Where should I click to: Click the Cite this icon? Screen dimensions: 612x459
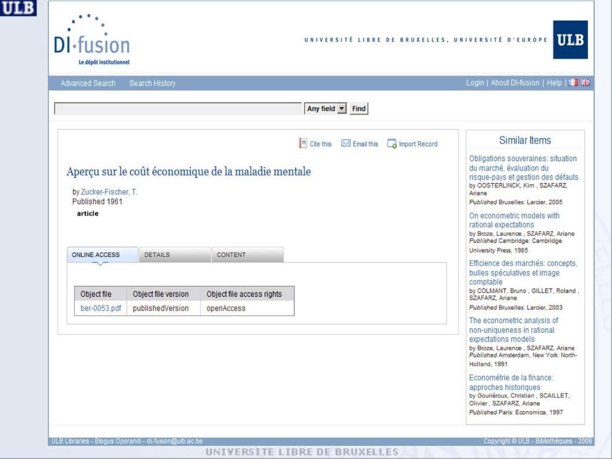pos(303,143)
